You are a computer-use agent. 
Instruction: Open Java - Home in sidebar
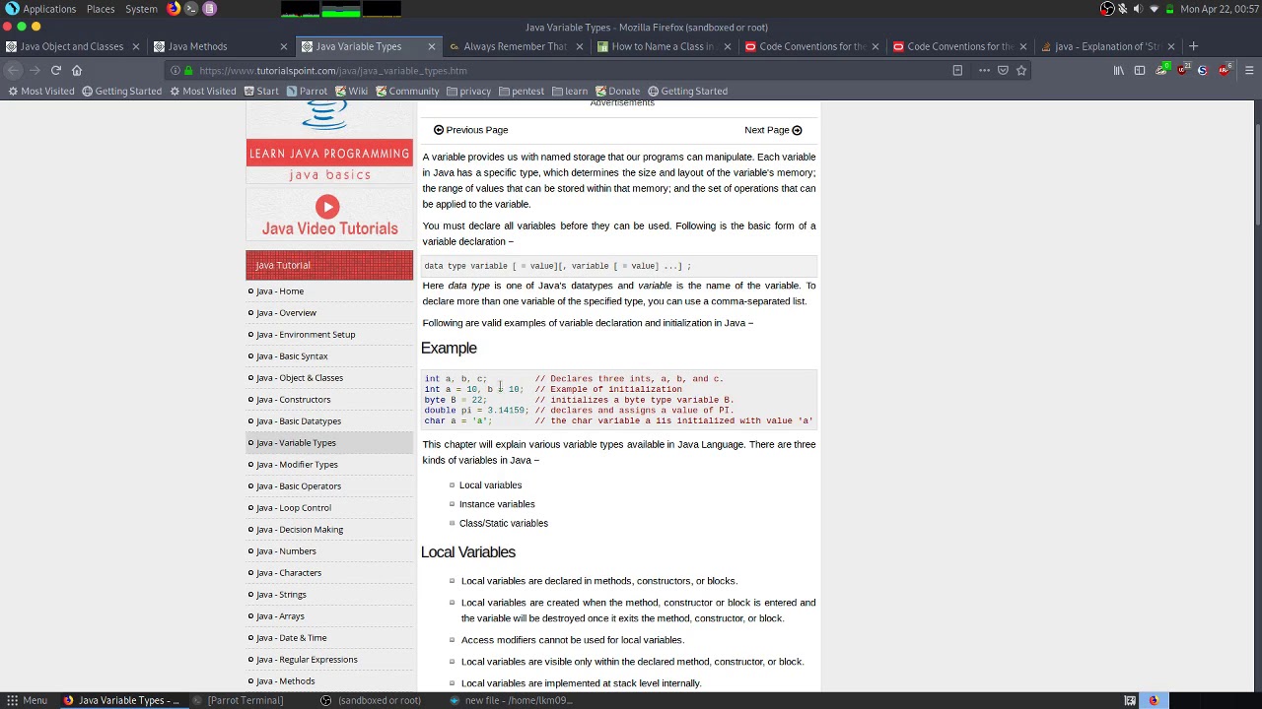pos(280,291)
